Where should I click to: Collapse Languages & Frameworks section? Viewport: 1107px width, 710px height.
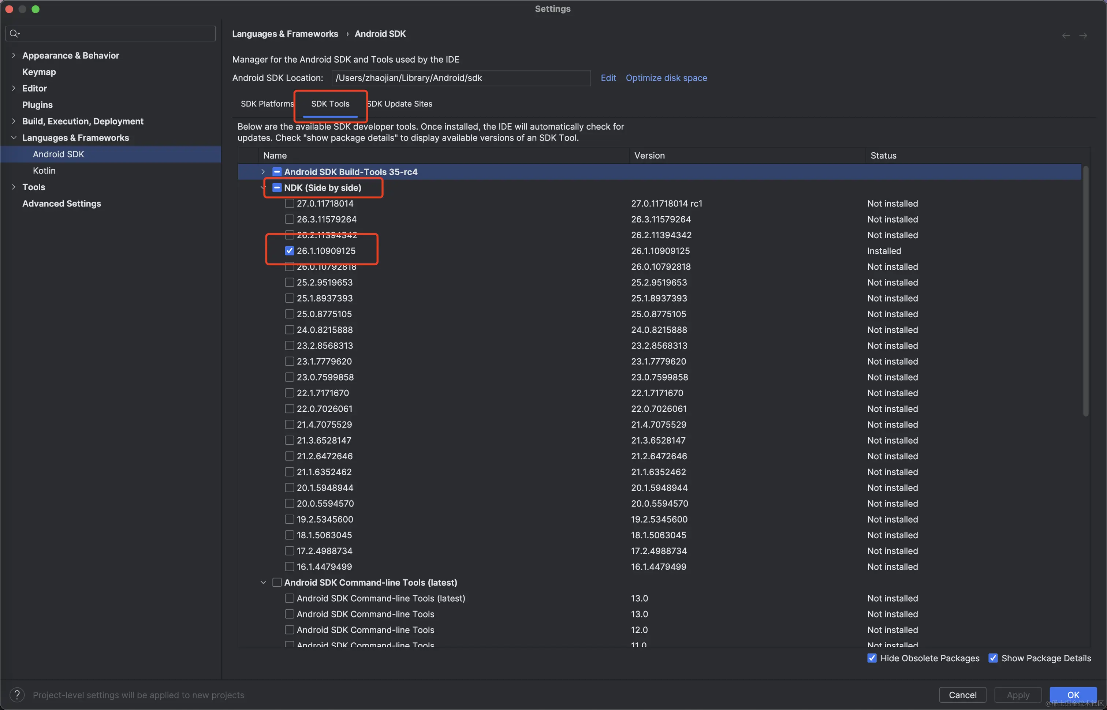[x=14, y=138]
